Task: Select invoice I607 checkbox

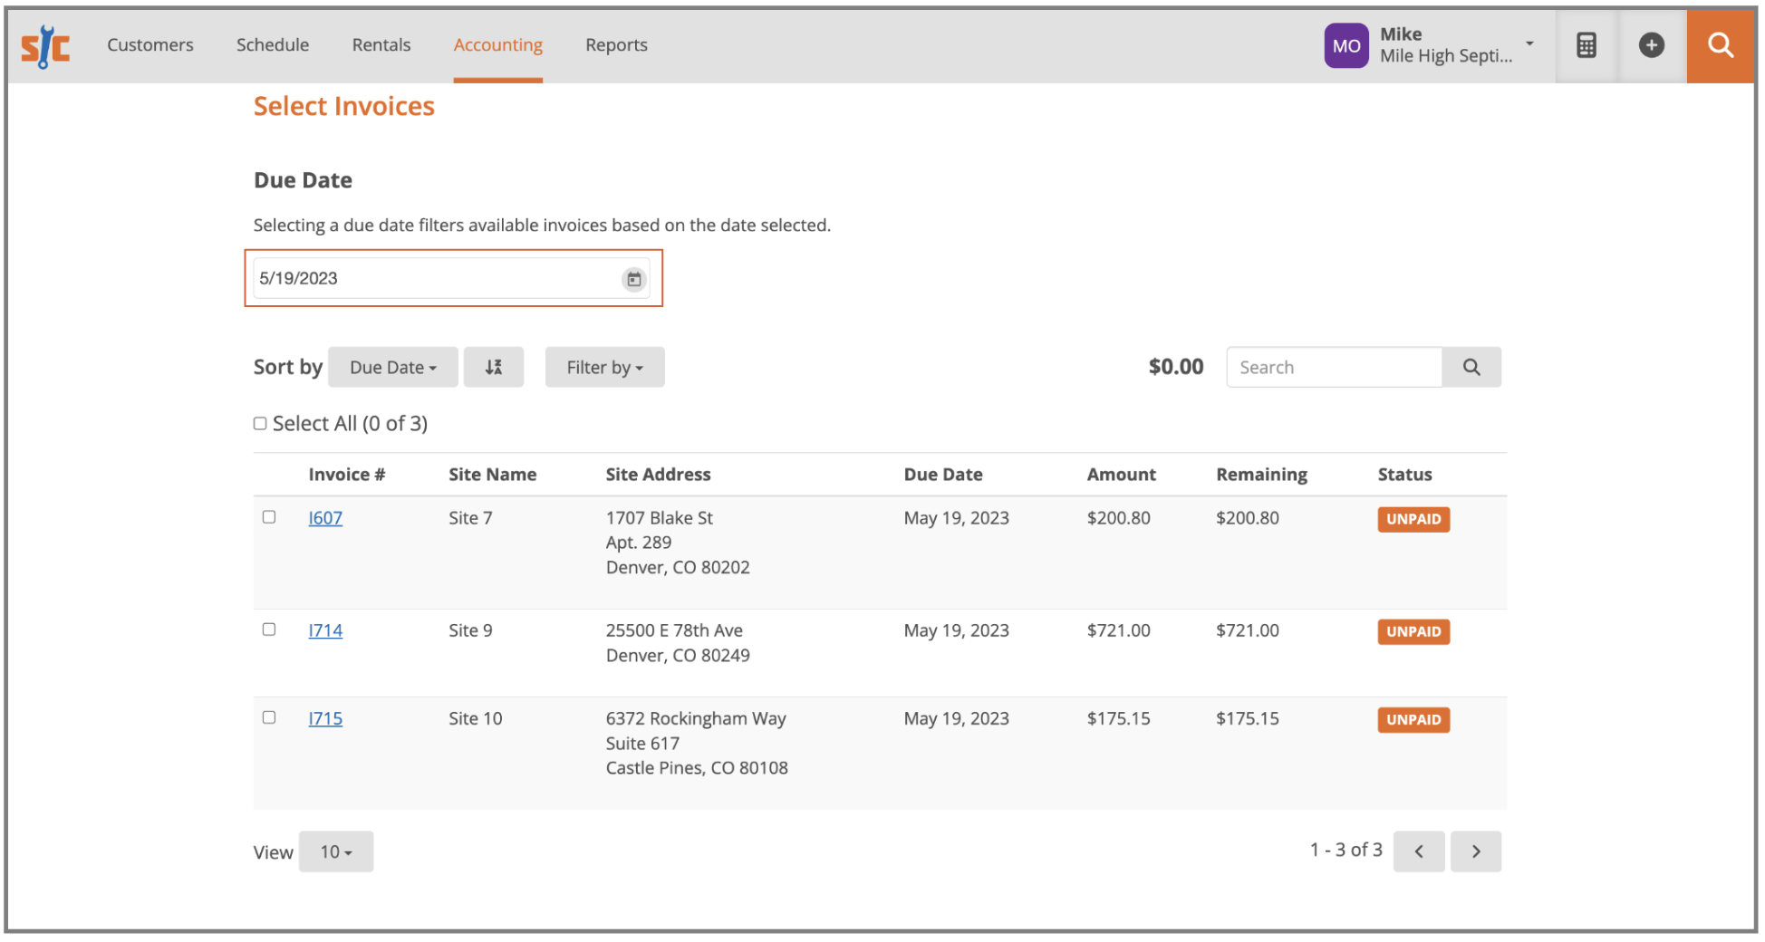Action: pyautogui.click(x=269, y=517)
